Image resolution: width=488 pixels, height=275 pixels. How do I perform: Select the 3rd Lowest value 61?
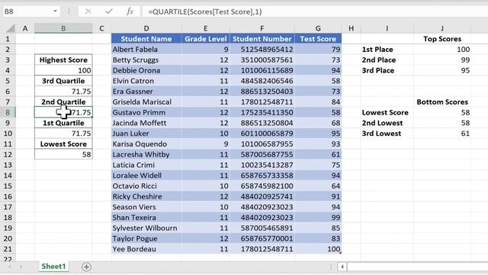[x=442, y=134]
